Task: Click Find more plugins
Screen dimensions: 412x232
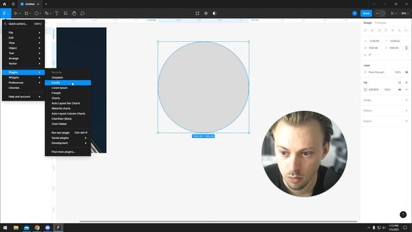Action: (x=68, y=152)
